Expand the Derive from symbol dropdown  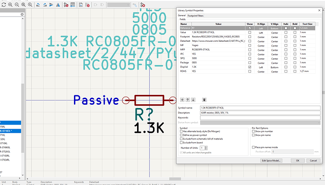(260, 123)
